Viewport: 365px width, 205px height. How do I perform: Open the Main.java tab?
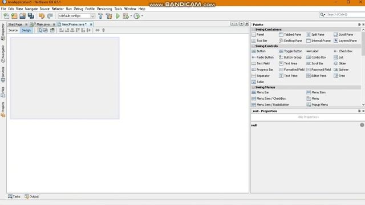click(43, 24)
